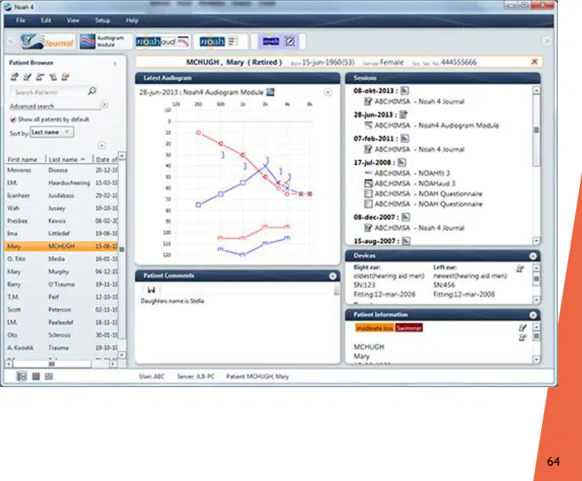Click the fifth Patient Browser toolbar icon
This screenshot has height=481, width=582.
click(66, 77)
